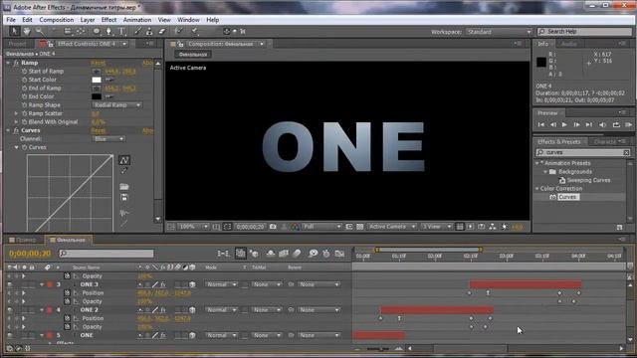Open the 1 View layout dropdown

point(436,227)
